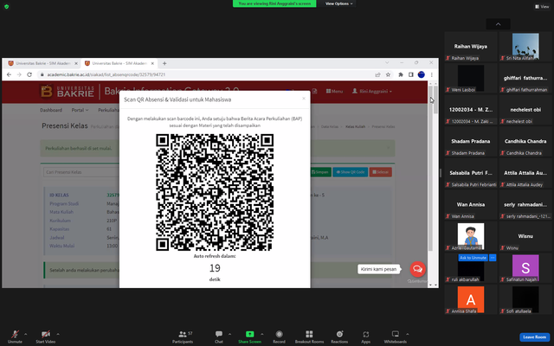Open the Rini Anggraini user dropdown
The height and width of the screenshot is (346, 554).
pos(372,91)
